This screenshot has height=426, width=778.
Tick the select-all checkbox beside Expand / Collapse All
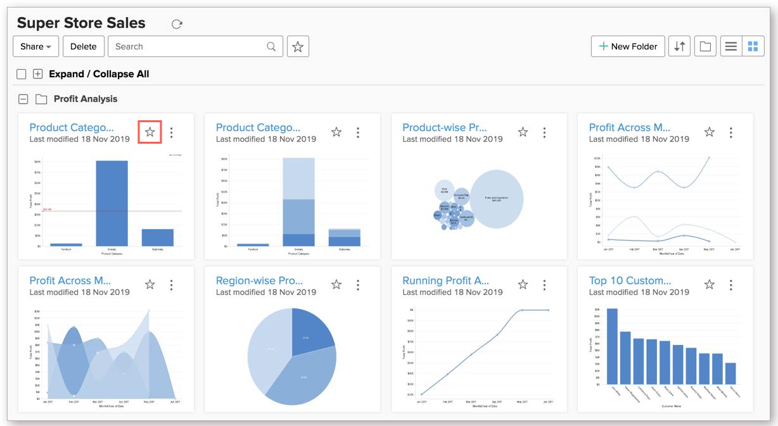click(22, 74)
